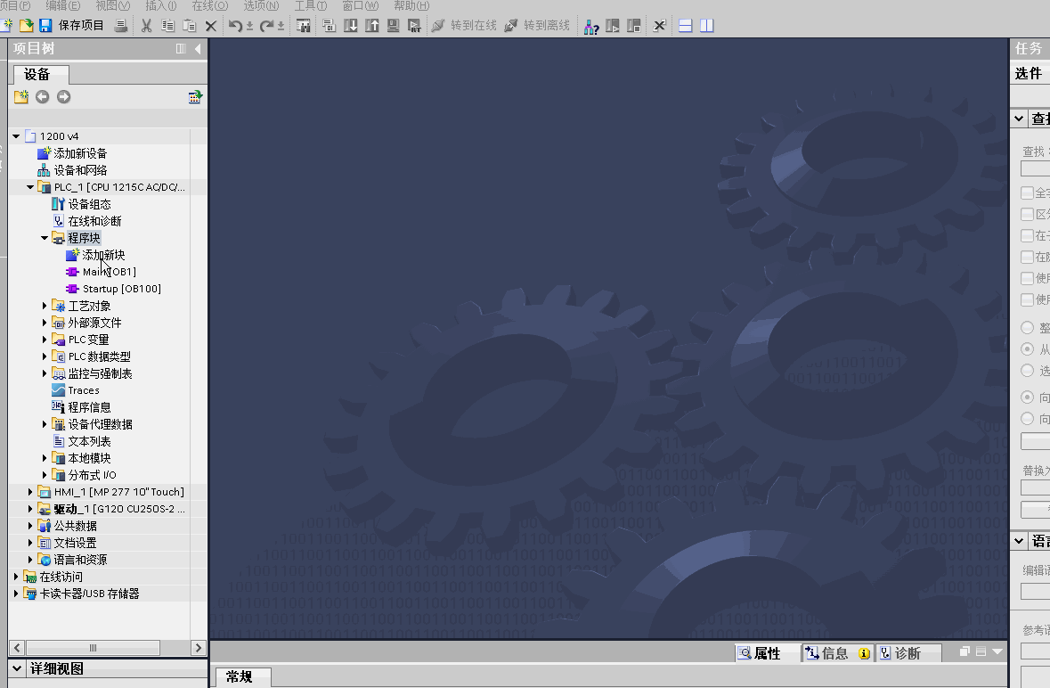Viewport: 1050px width, 688px height.
Task: Split editor space horizontally
Action: 685,26
